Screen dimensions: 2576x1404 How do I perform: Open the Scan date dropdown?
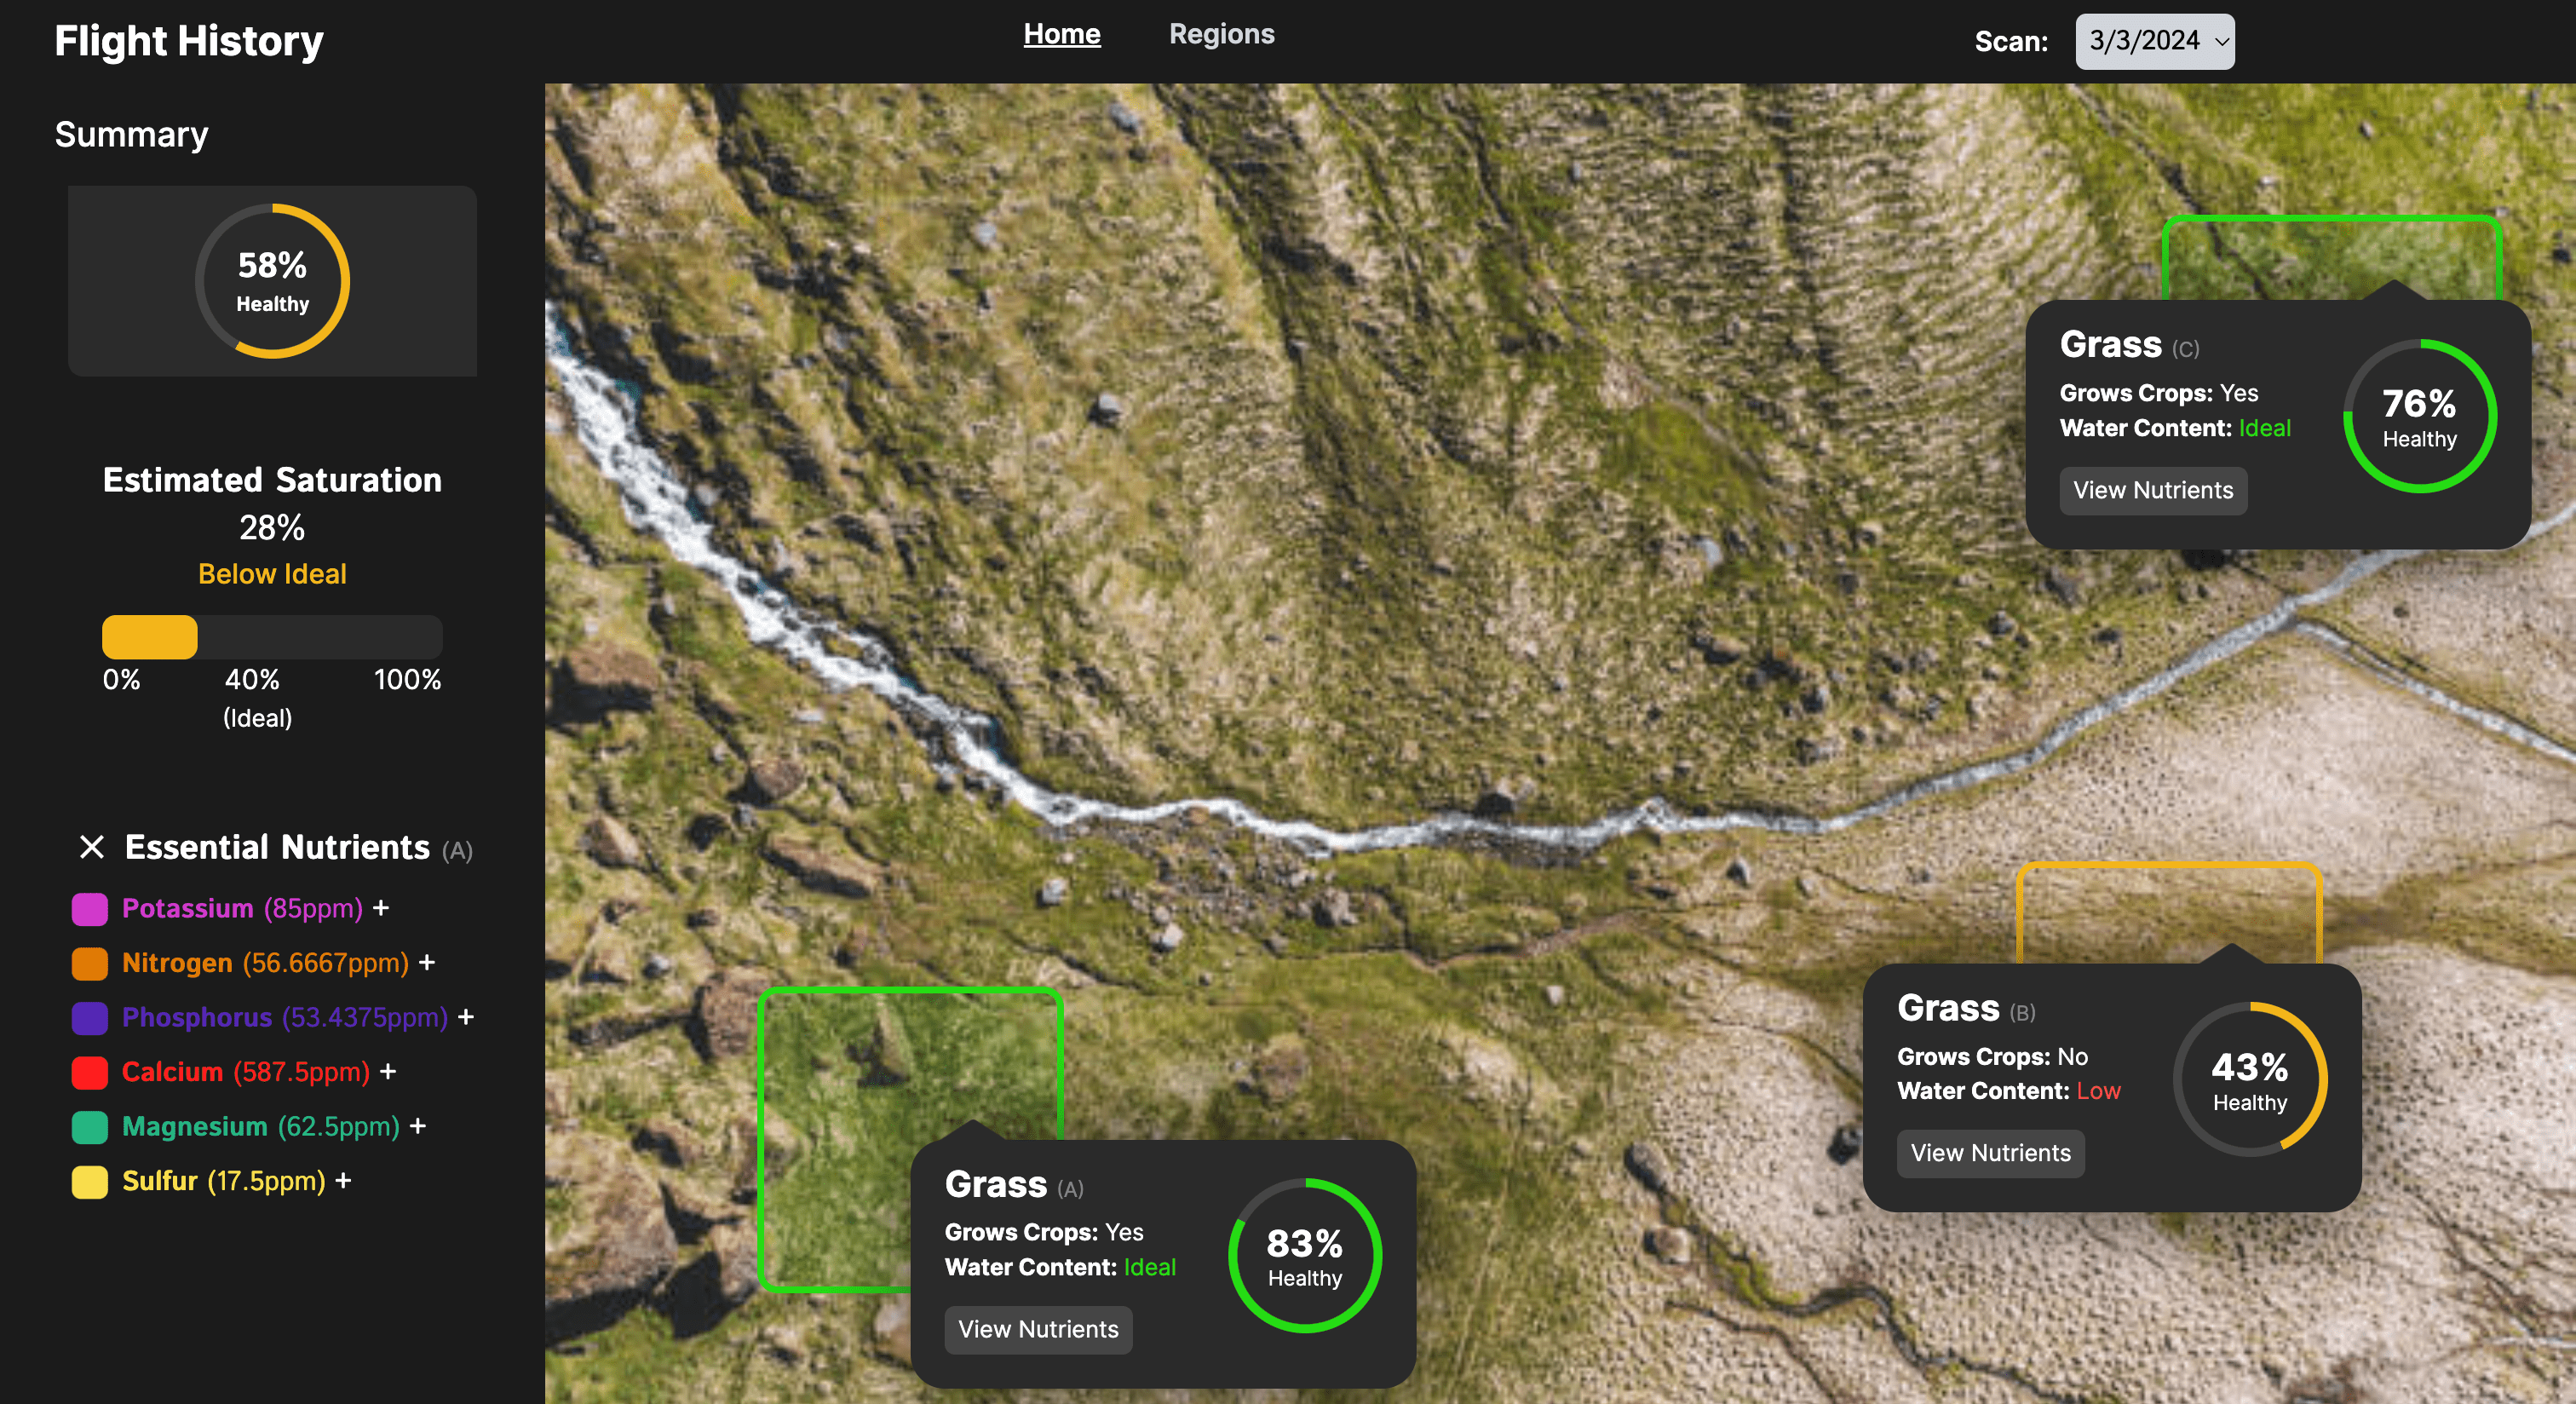click(2154, 41)
